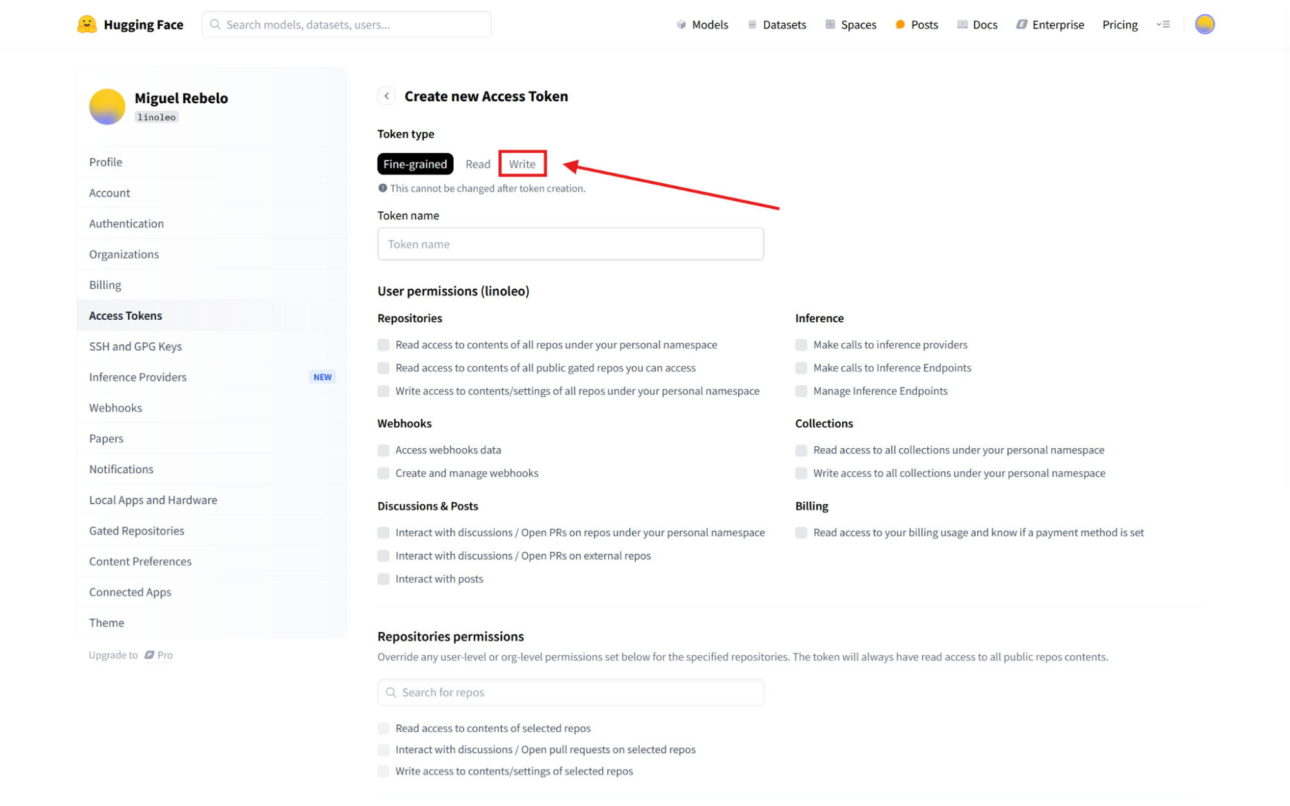Open the Docs book icon link
Viewport: 1290px width, 806px height.
[962, 25]
